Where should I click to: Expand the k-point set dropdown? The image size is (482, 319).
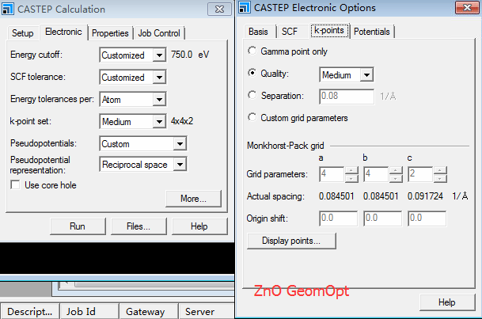(159, 122)
